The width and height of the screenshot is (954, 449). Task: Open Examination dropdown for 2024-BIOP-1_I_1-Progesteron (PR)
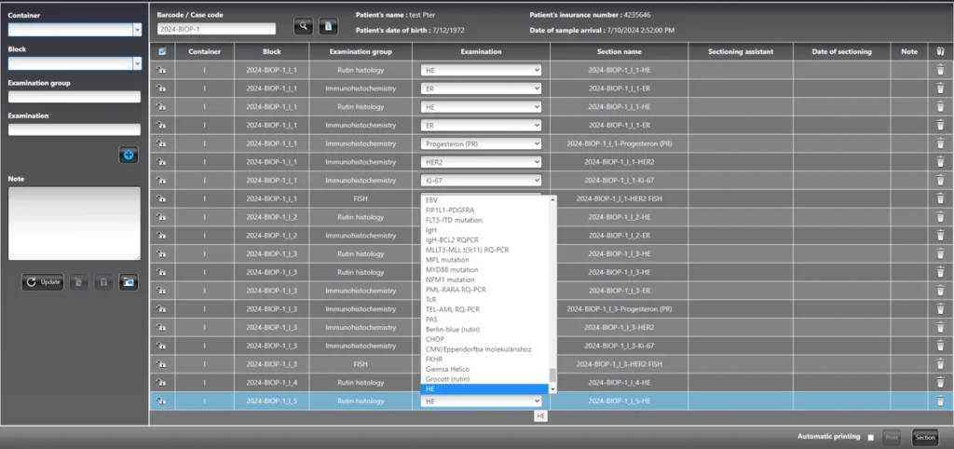point(481,143)
